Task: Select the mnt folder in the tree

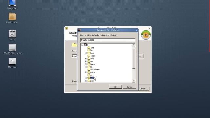Action: click(x=92, y=75)
